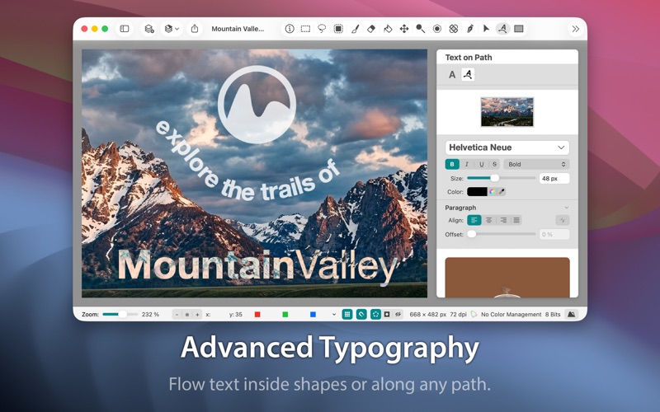Screen dimensions: 660x412
Task: Toggle Italic text formatting
Action: pyautogui.click(x=466, y=164)
